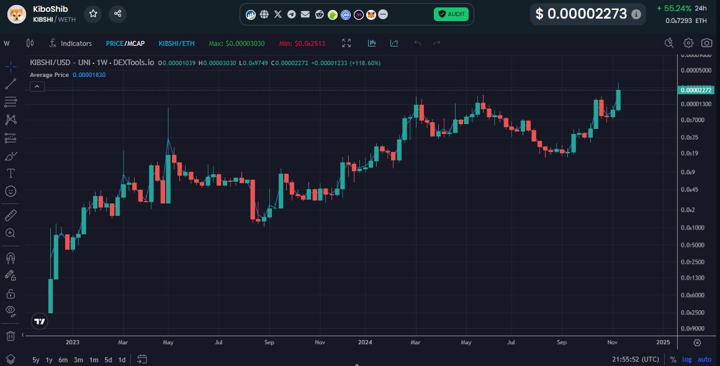The height and width of the screenshot is (366, 720).
Task: Open the project website globe icon
Action: [x=264, y=14]
